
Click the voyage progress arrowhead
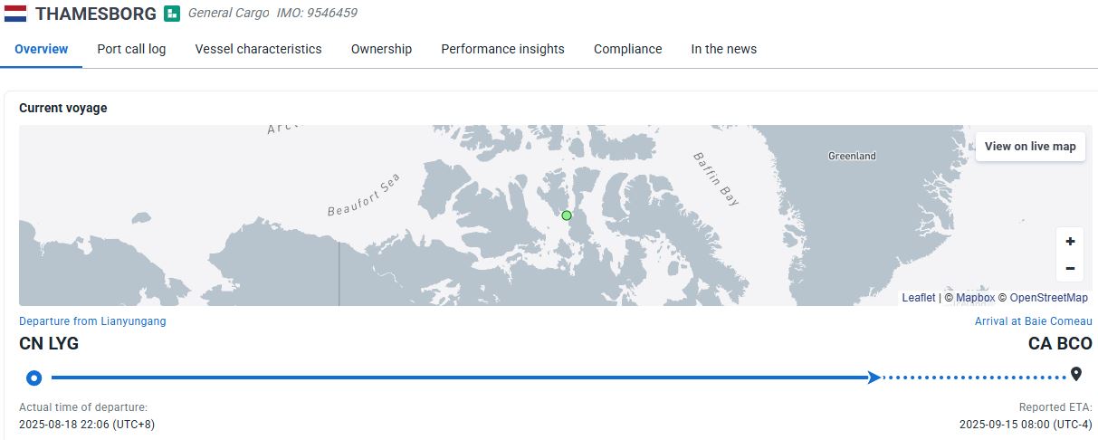[874, 378]
